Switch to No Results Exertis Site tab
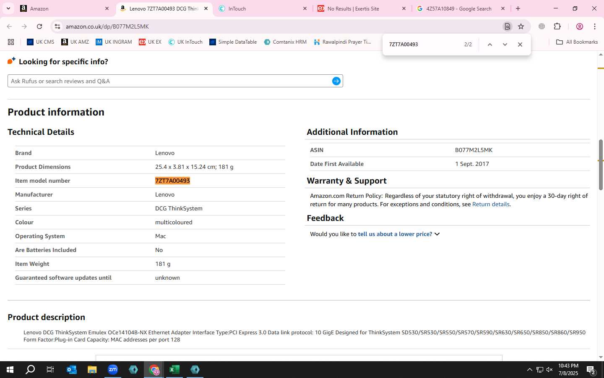 (362, 8)
